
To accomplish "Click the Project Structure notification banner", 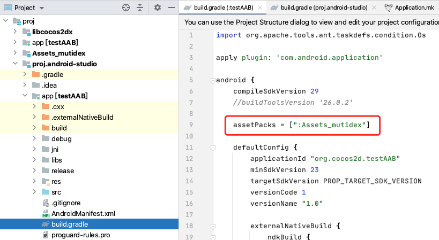I will pyautogui.click(x=309, y=22).
